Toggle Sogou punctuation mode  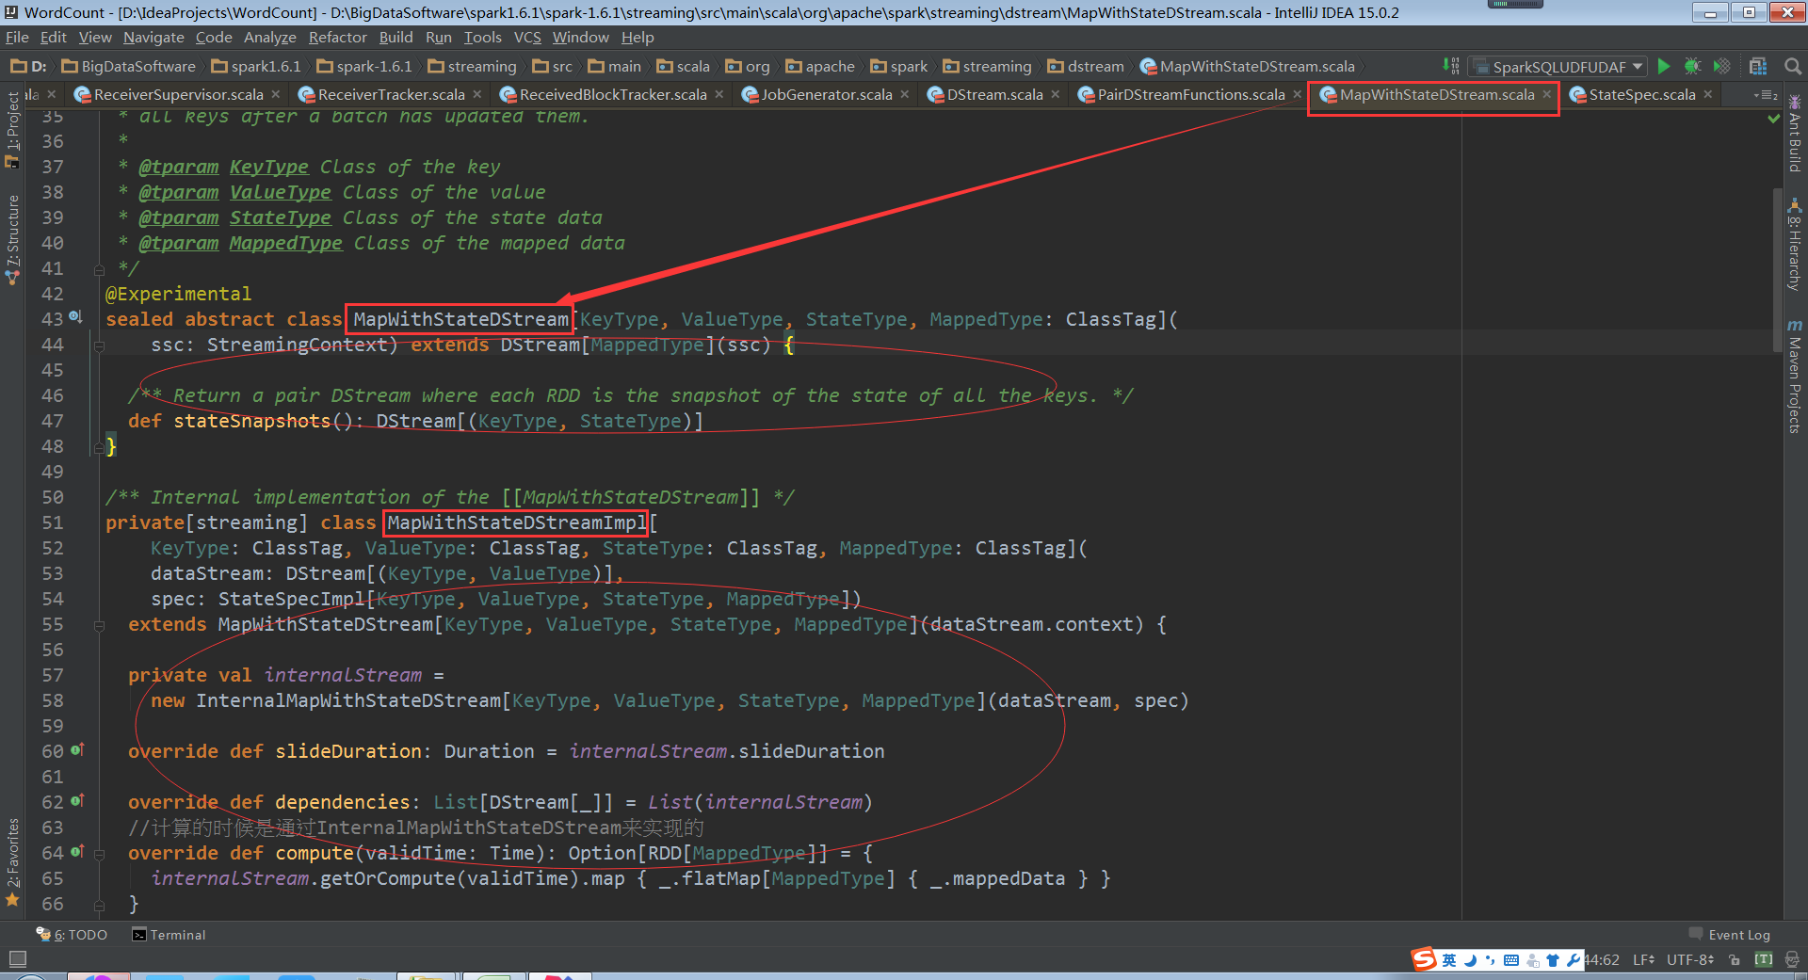point(1490,960)
